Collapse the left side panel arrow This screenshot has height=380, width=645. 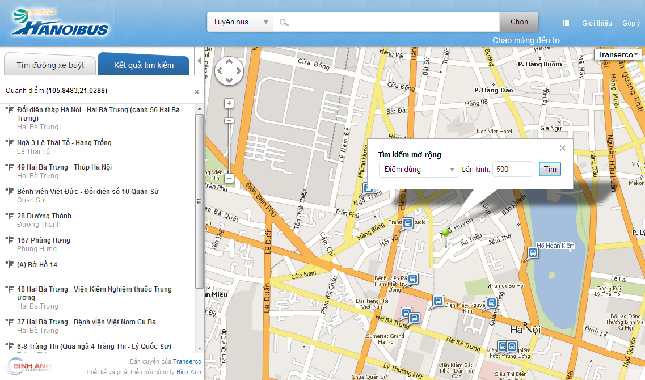point(200,61)
